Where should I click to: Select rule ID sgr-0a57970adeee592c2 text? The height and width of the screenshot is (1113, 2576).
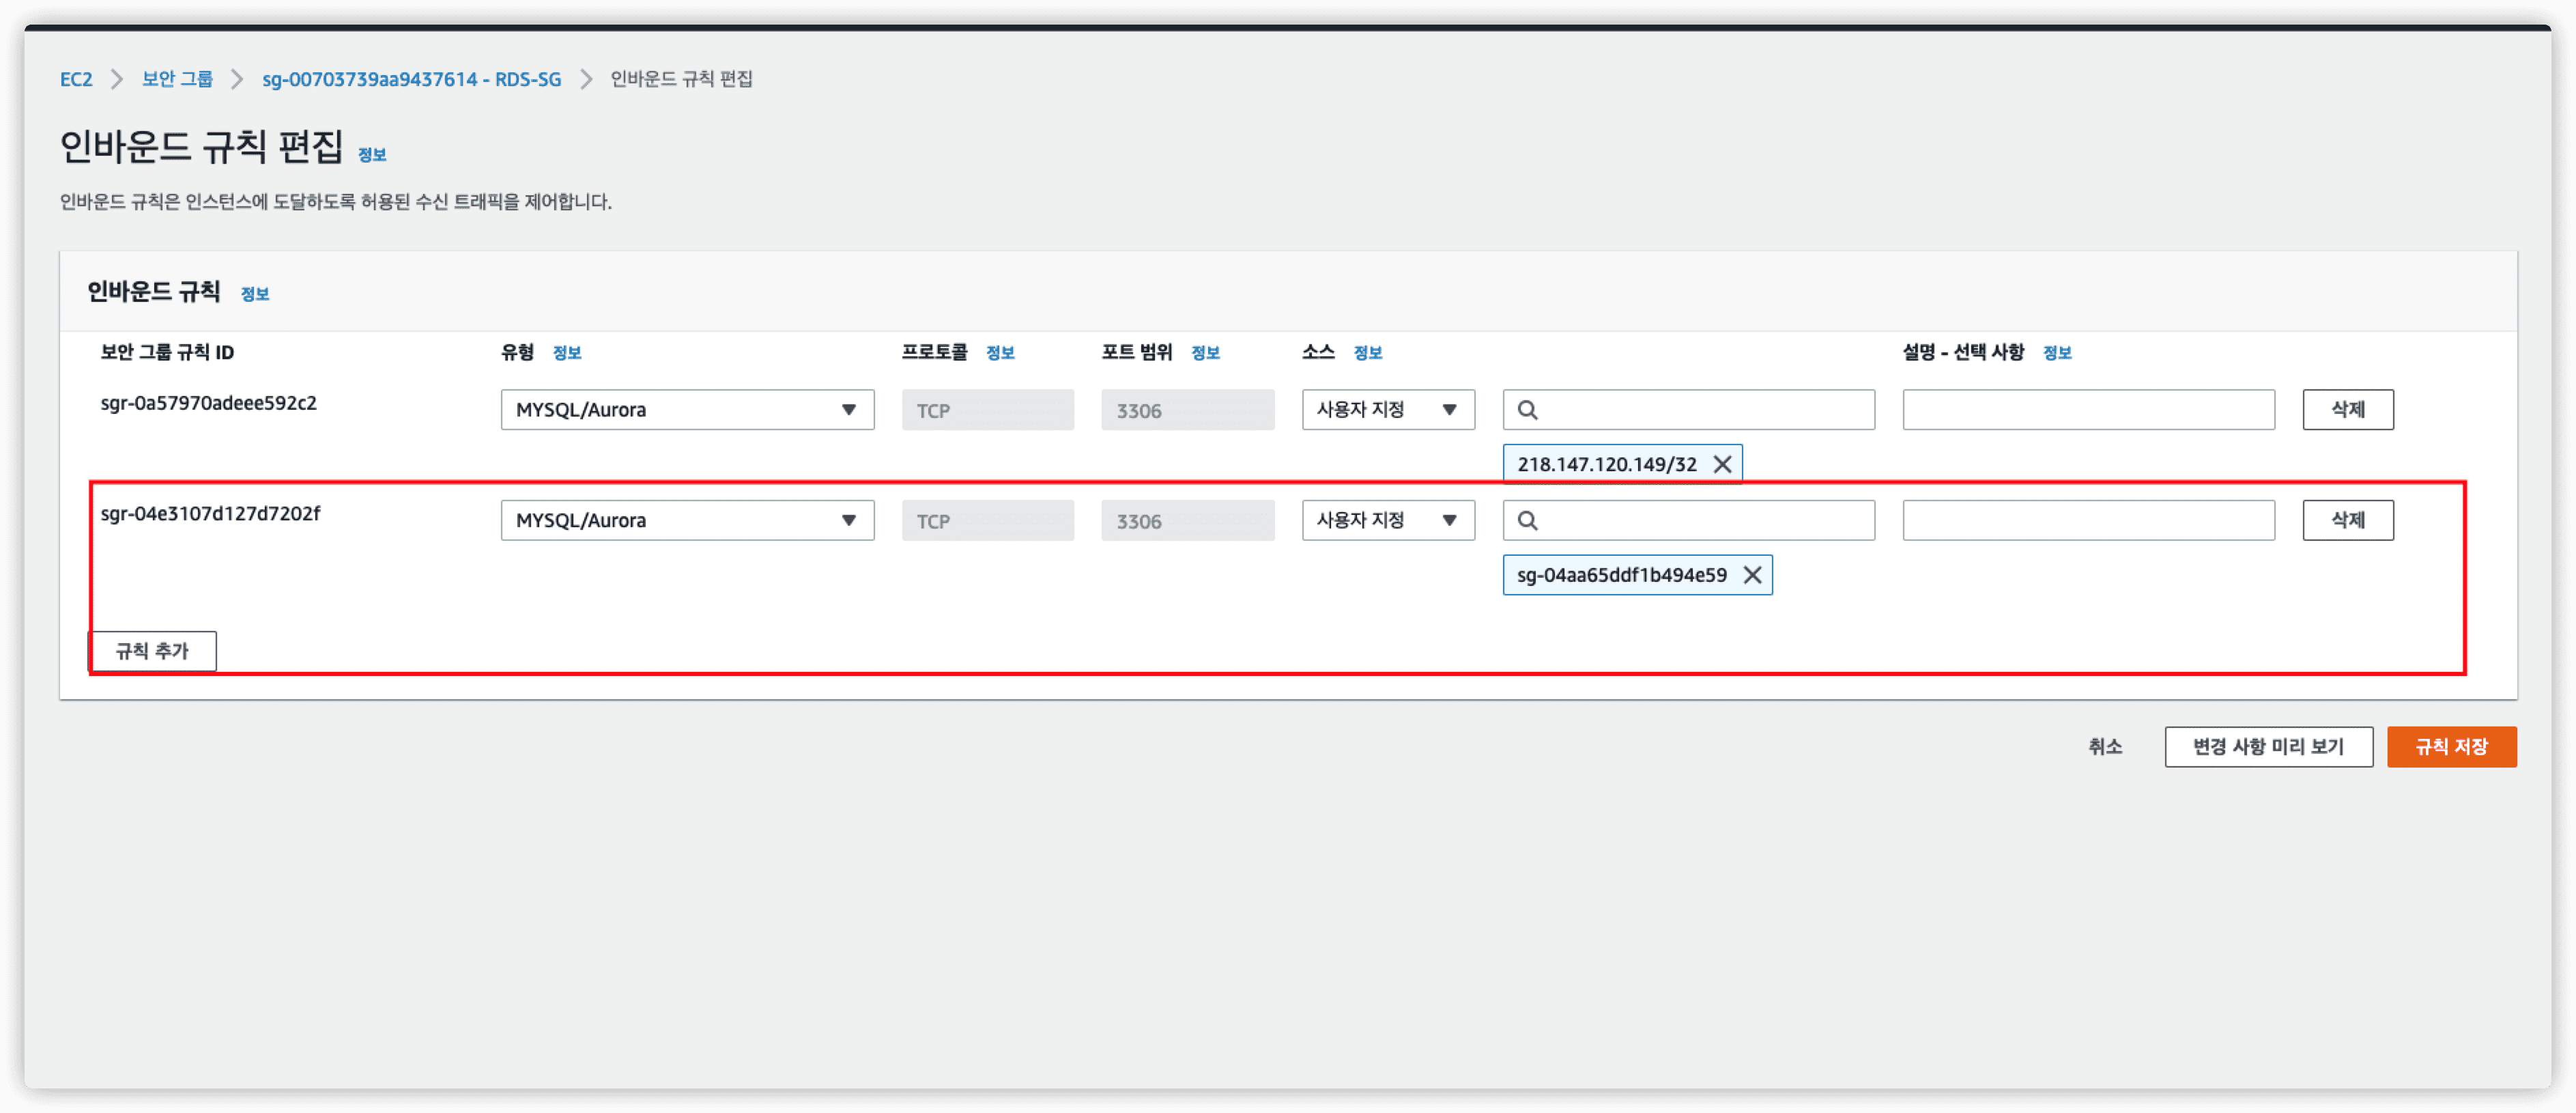tap(208, 403)
